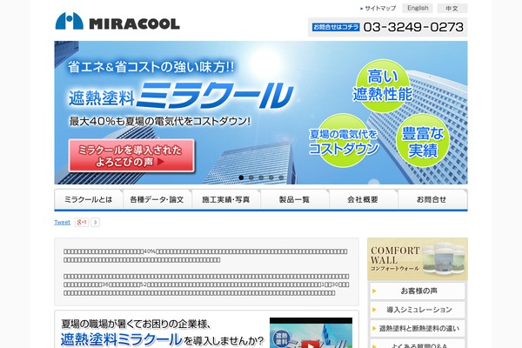This screenshot has height=348, width=522.
Task: Open the COMFORT WALL banner
Action: point(418,258)
